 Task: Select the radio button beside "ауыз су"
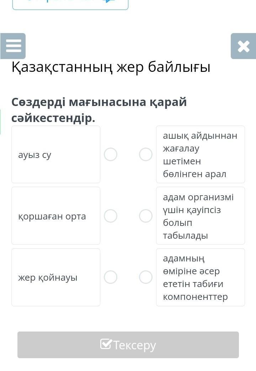click(x=111, y=154)
